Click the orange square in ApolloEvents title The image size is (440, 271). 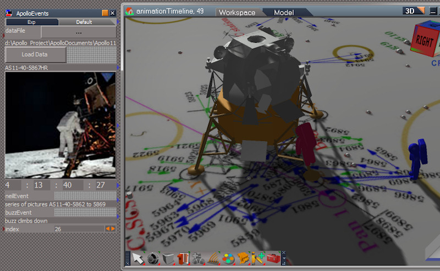(x=105, y=13)
